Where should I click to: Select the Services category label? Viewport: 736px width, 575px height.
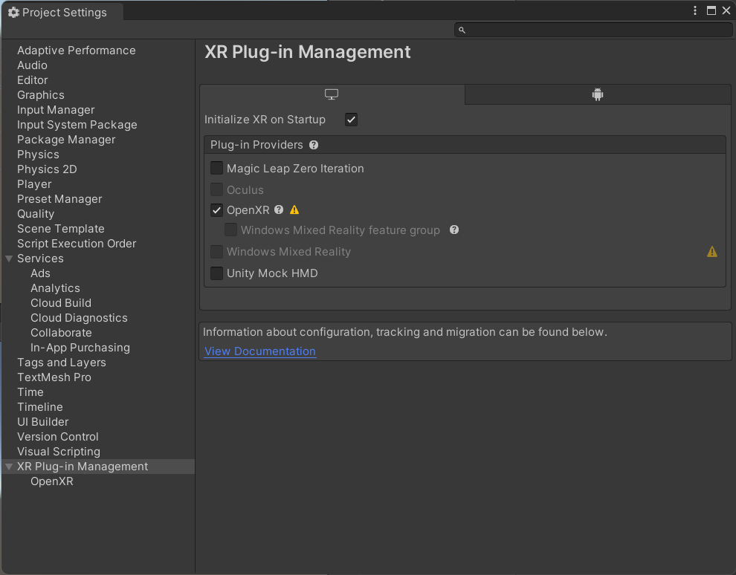(x=40, y=259)
